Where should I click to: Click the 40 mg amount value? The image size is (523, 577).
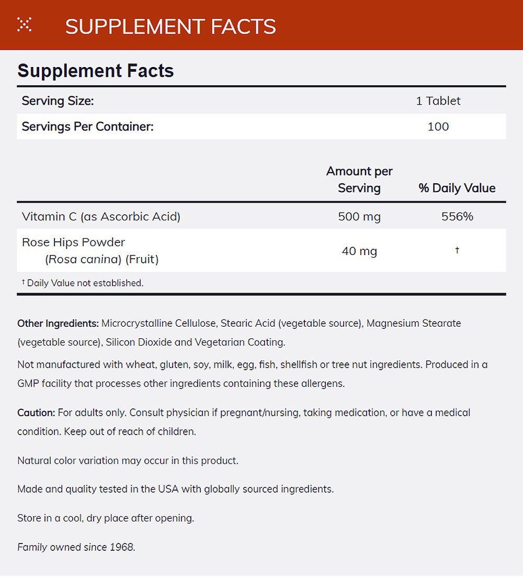click(359, 251)
